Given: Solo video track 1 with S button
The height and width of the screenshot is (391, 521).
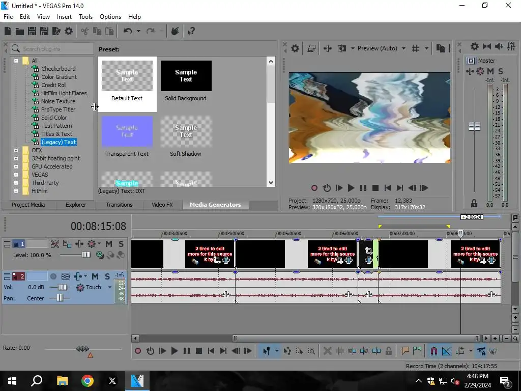Looking at the screenshot, I should [x=121, y=244].
